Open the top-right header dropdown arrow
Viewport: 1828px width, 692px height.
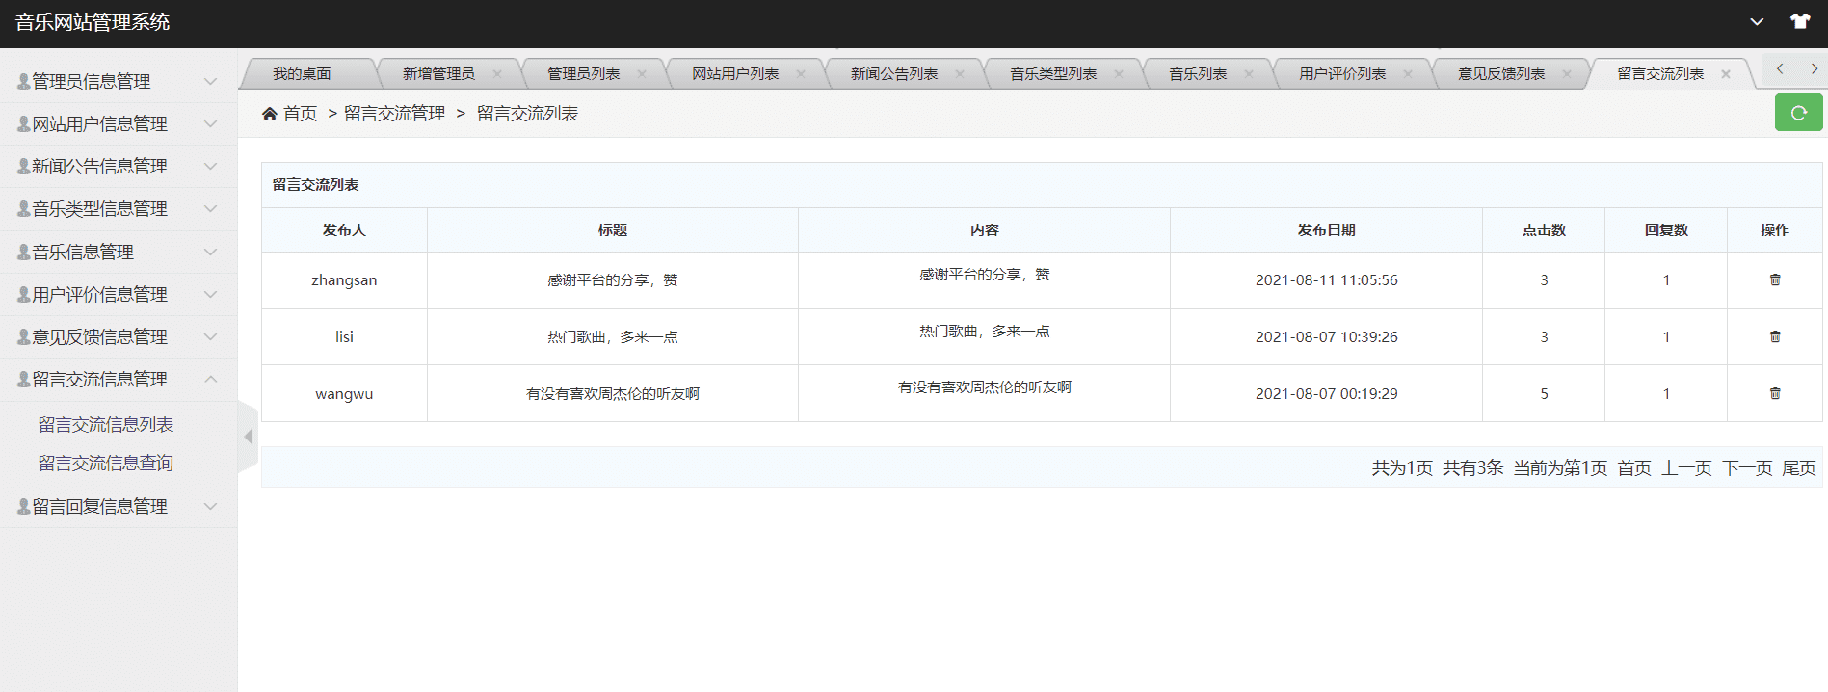coord(1757,22)
